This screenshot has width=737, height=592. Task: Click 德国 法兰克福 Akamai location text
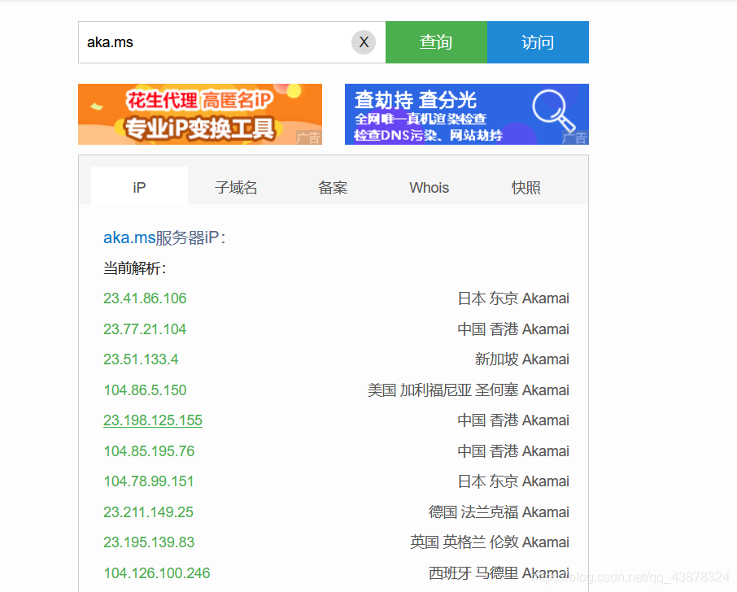tap(499, 512)
